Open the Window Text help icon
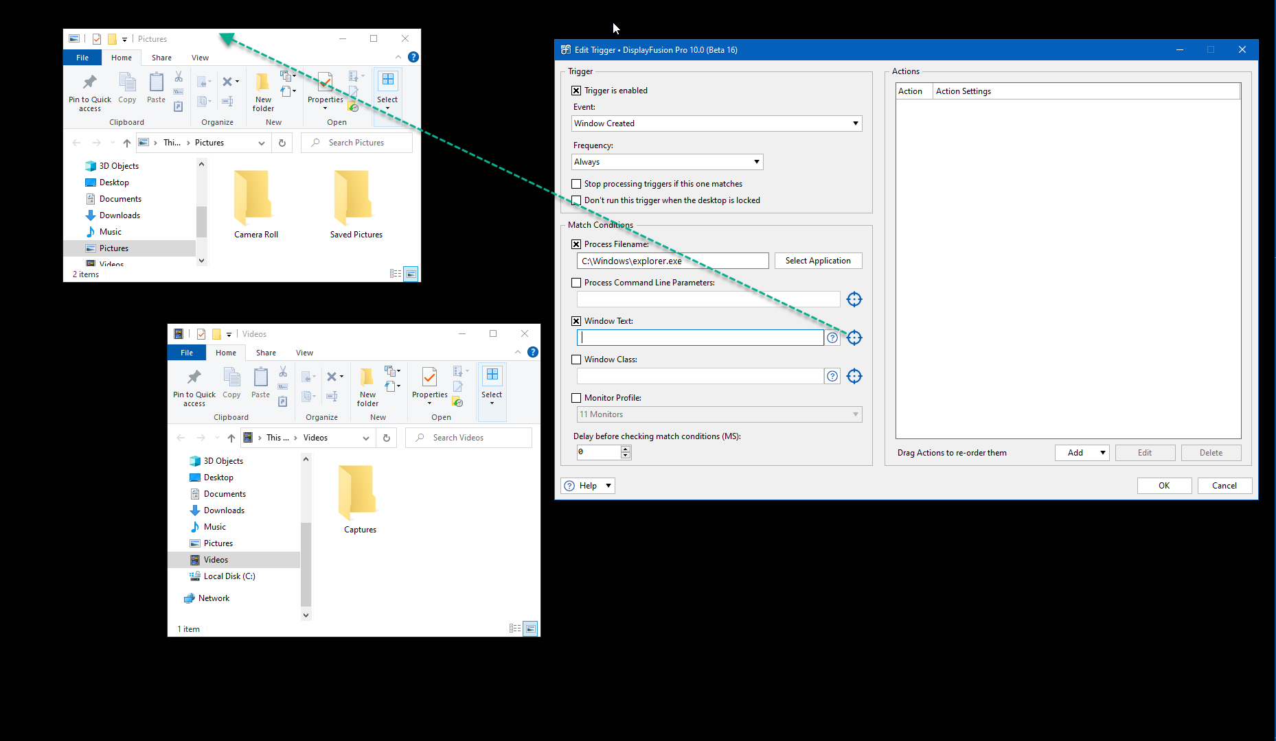 point(832,338)
